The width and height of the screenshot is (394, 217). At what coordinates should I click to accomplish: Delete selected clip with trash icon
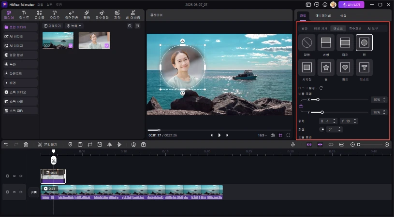pos(26,145)
